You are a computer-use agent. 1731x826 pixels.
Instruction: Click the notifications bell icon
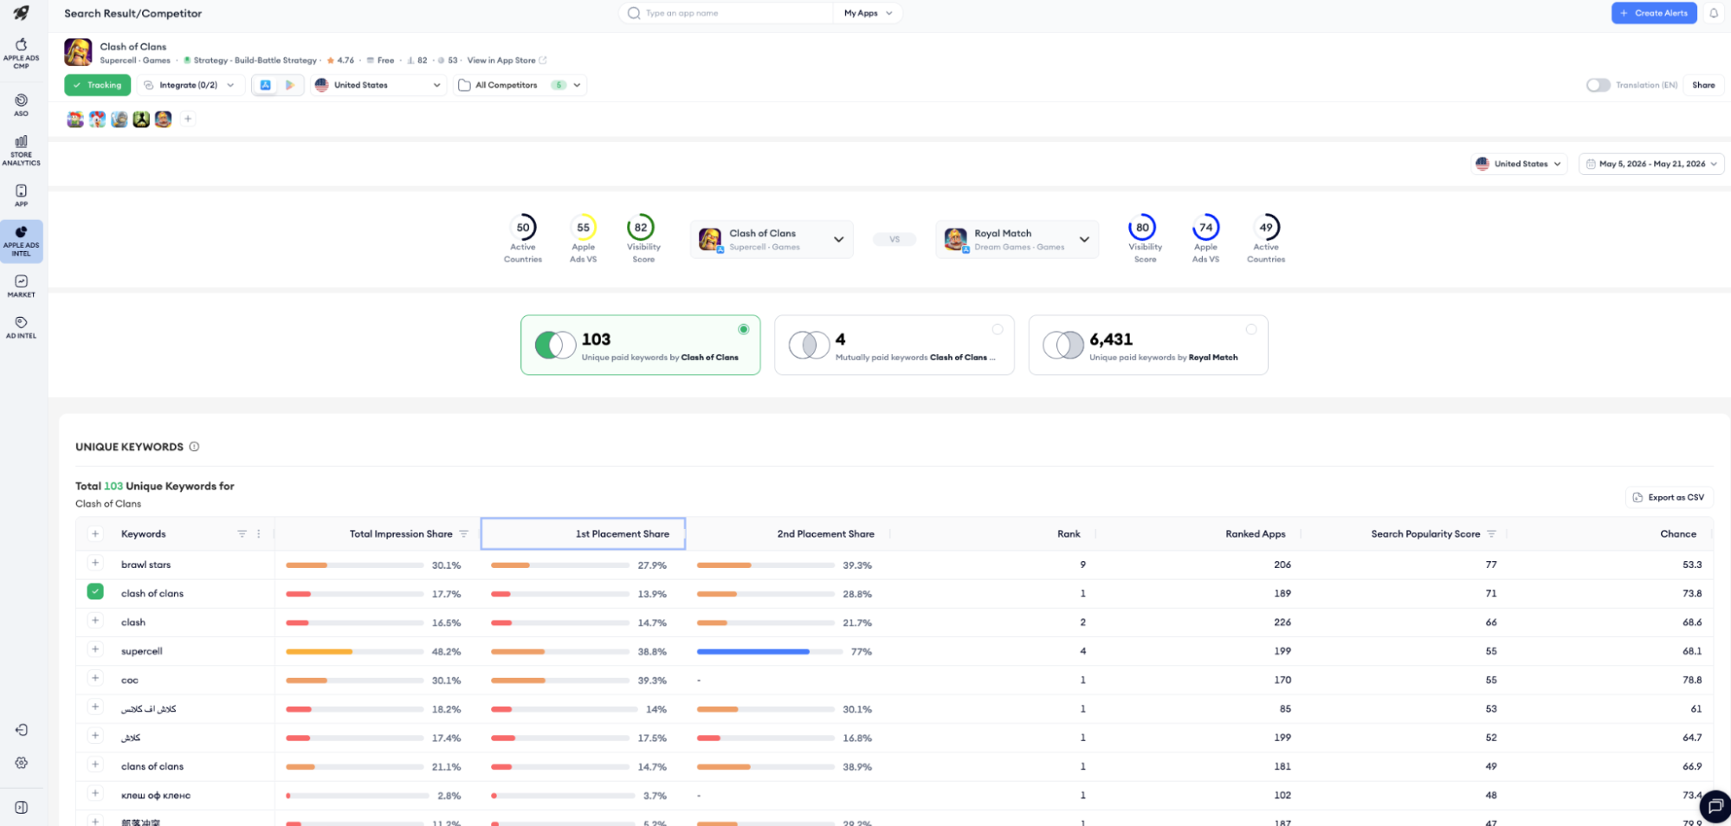tap(1713, 13)
